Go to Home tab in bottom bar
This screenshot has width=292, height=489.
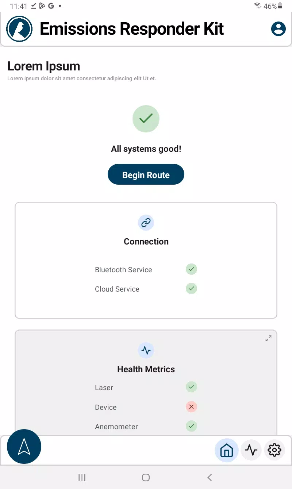coord(227,450)
